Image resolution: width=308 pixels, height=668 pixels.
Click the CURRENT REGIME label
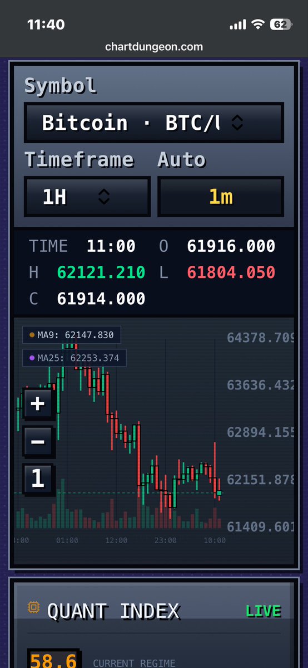click(134, 664)
